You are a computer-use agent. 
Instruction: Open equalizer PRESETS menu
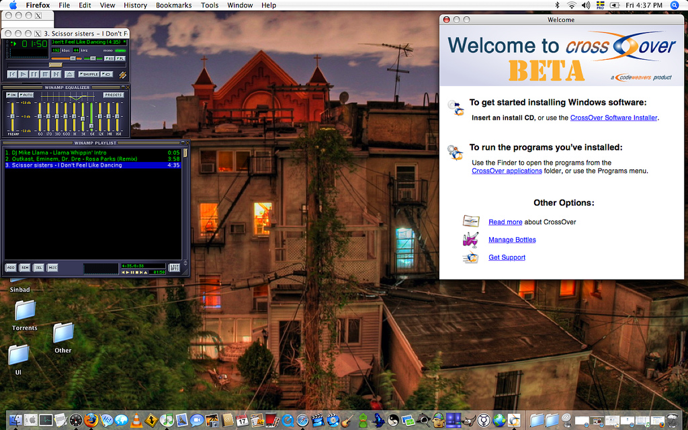114,95
